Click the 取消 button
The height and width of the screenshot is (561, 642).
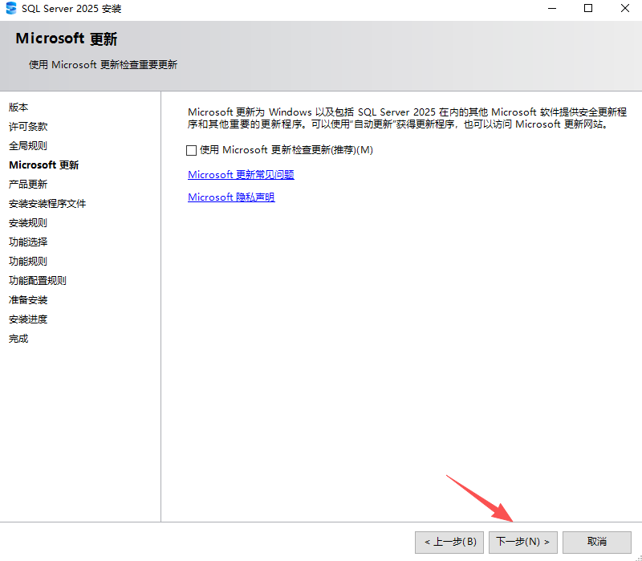[596, 542]
